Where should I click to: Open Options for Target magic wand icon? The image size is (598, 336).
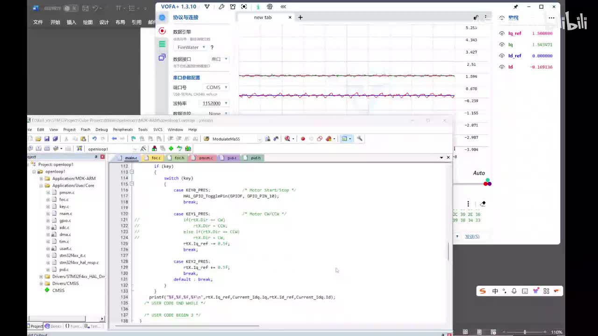(143, 148)
